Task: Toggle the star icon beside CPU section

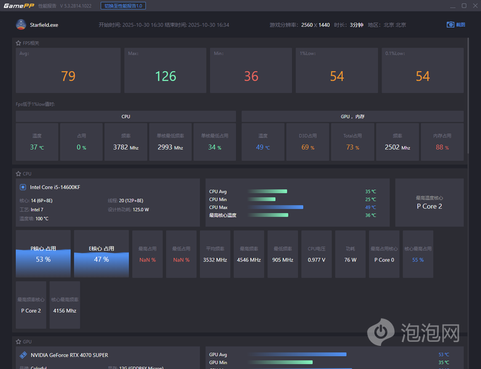Action: pyautogui.click(x=18, y=174)
